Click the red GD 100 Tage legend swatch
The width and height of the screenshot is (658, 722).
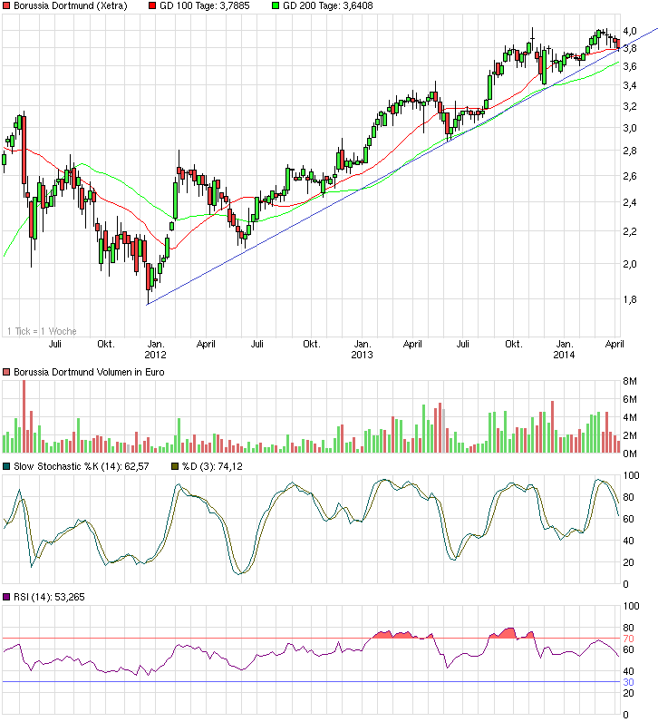[x=152, y=6]
